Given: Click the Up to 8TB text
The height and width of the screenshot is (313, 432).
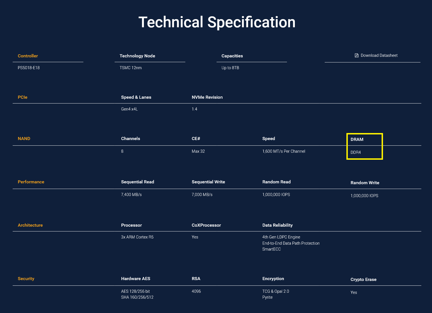Looking at the screenshot, I should [230, 68].
